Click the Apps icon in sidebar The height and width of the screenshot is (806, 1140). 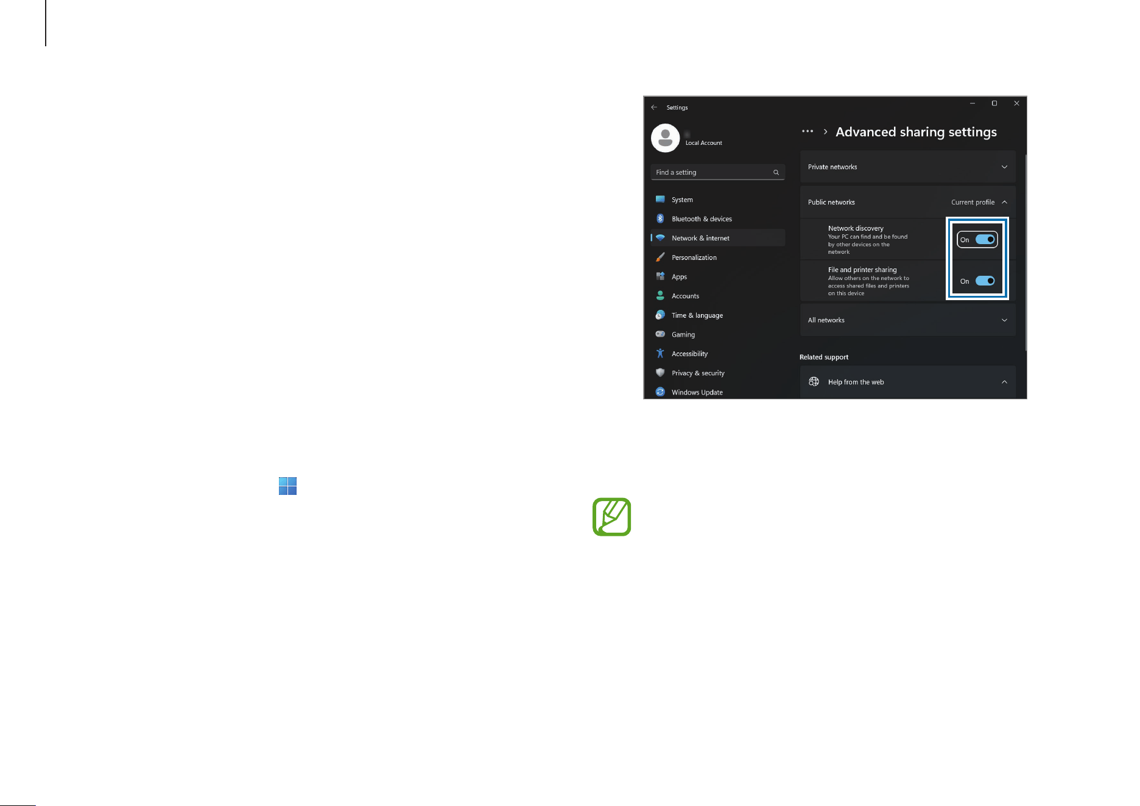click(x=660, y=276)
